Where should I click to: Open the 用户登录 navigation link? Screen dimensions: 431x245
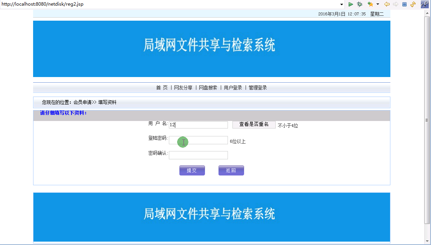[x=233, y=88]
